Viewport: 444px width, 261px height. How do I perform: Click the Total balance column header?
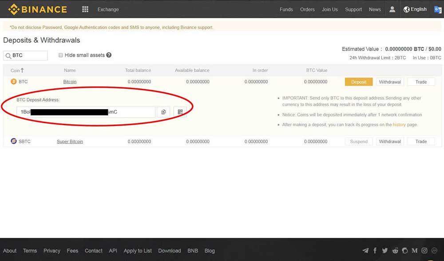coord(138,70)
